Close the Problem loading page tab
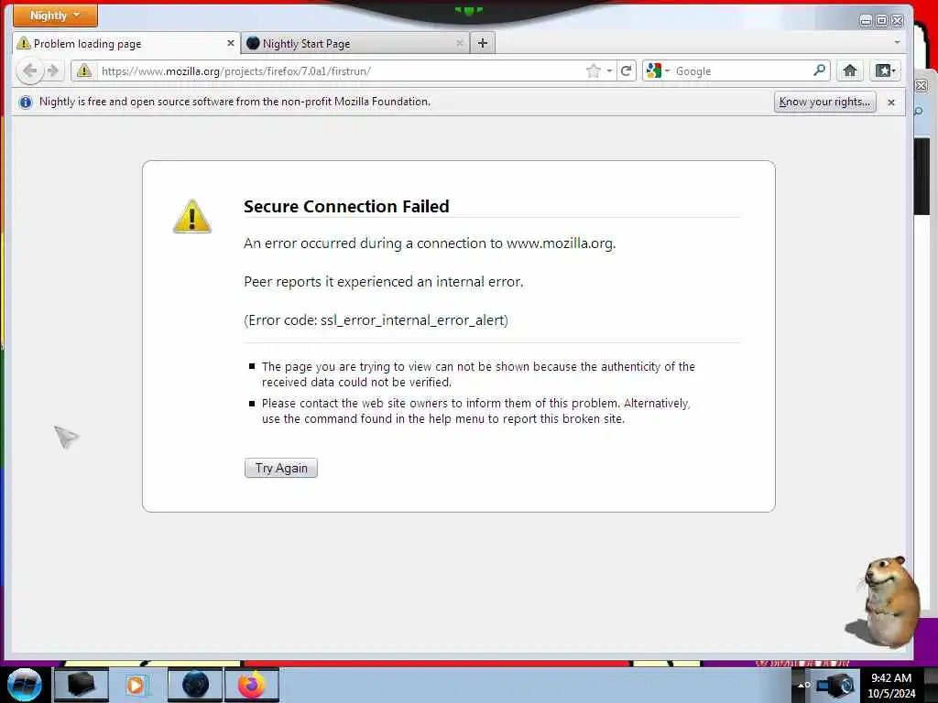This screenshot has width=938, height=703. tap(230, 43)
